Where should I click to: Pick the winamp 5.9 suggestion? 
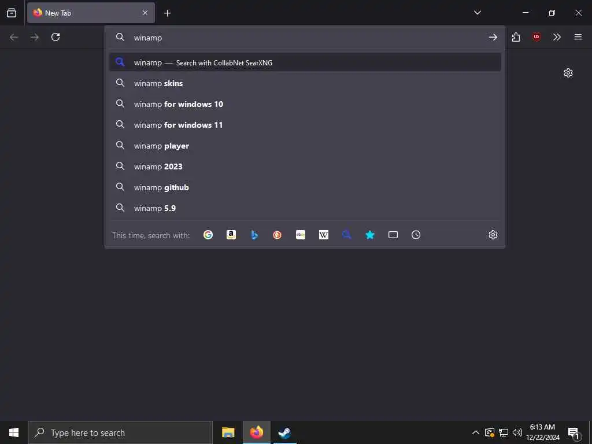point(305,208)
